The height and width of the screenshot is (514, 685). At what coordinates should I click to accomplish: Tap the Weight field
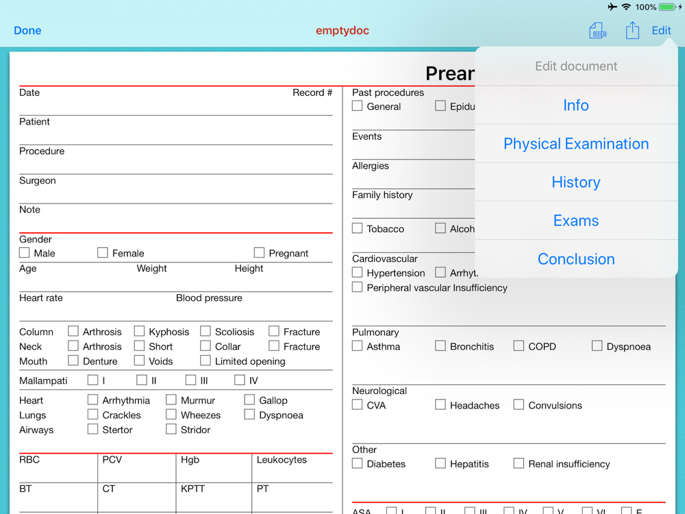click(x=185, y=277)
